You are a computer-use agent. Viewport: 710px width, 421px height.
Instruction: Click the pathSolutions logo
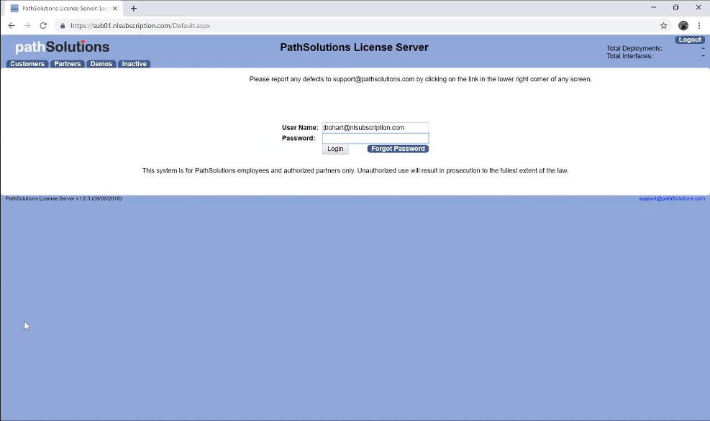coord(63,47)
